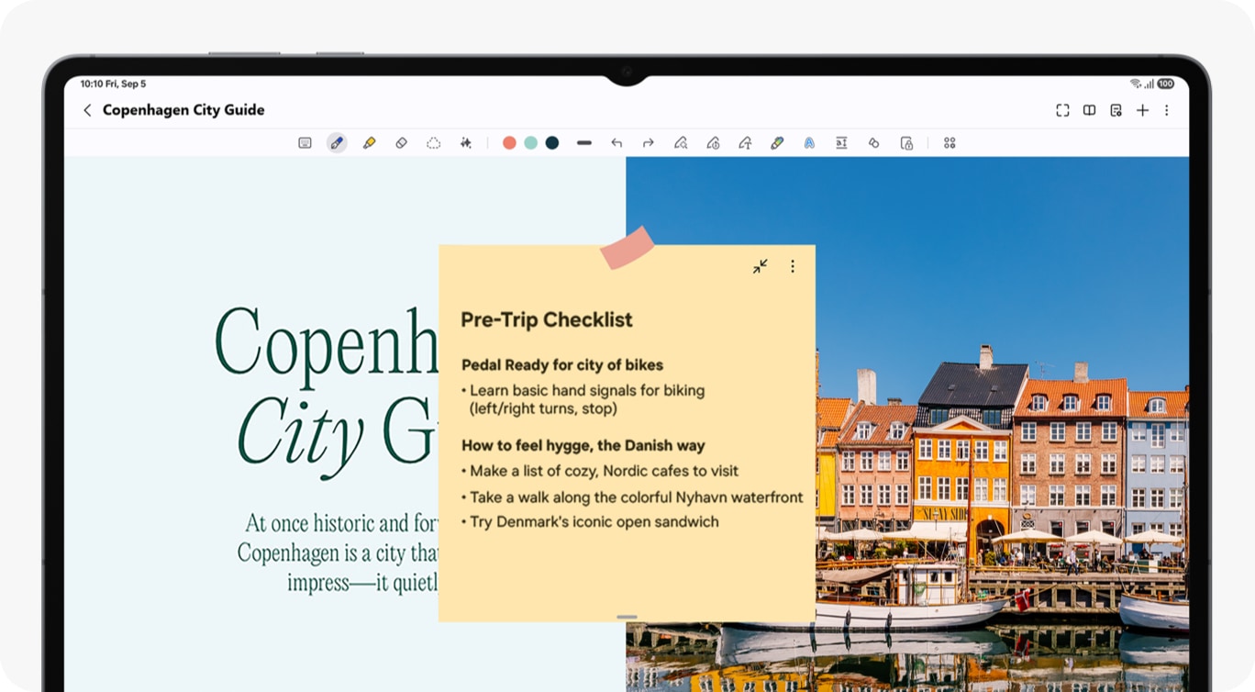
Task: Minimize the Pre-Trip Checklist sticky note
Action: point(760,266)
